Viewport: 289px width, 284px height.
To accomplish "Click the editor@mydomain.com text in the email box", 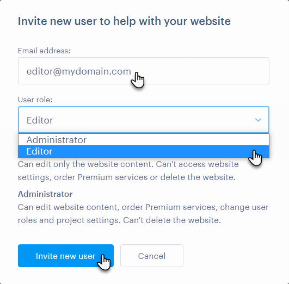I will 79,71.
